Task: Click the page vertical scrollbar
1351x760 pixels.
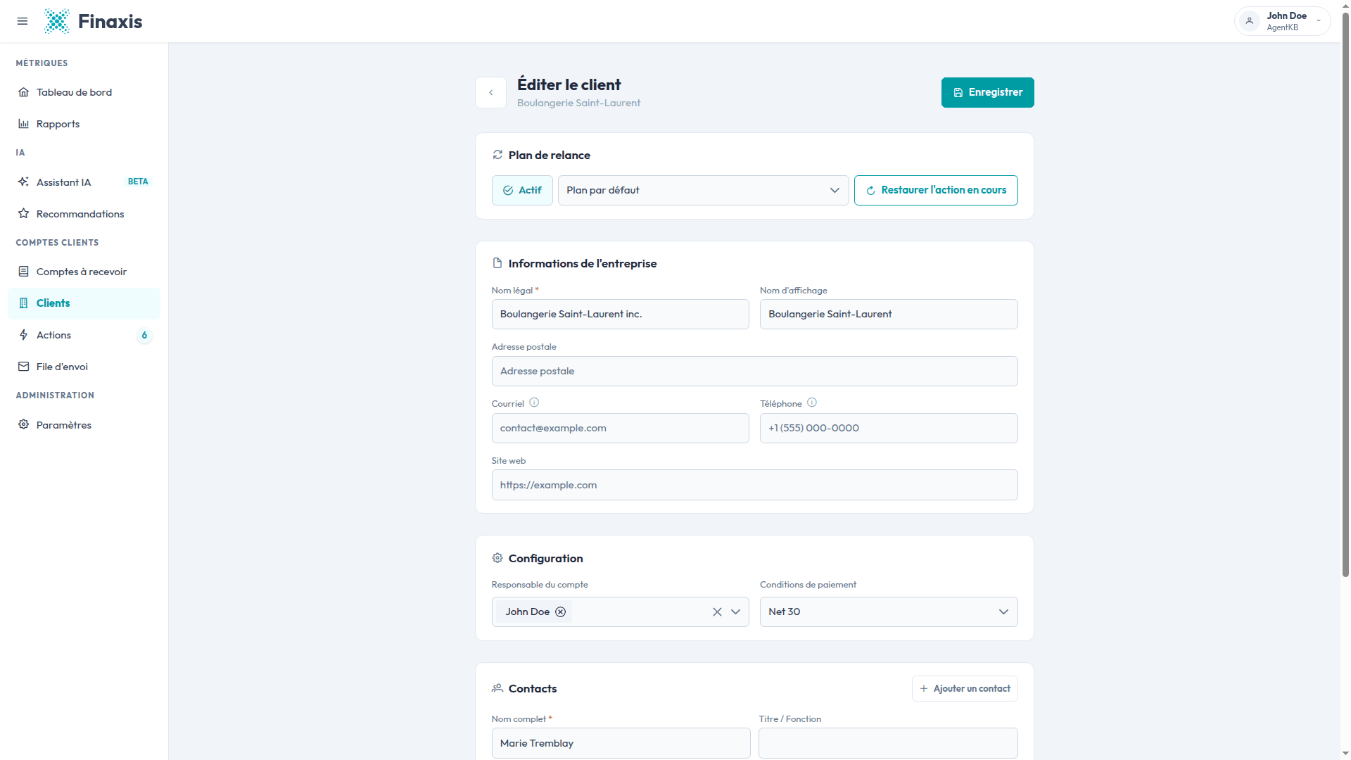Action: (1345, 296)
